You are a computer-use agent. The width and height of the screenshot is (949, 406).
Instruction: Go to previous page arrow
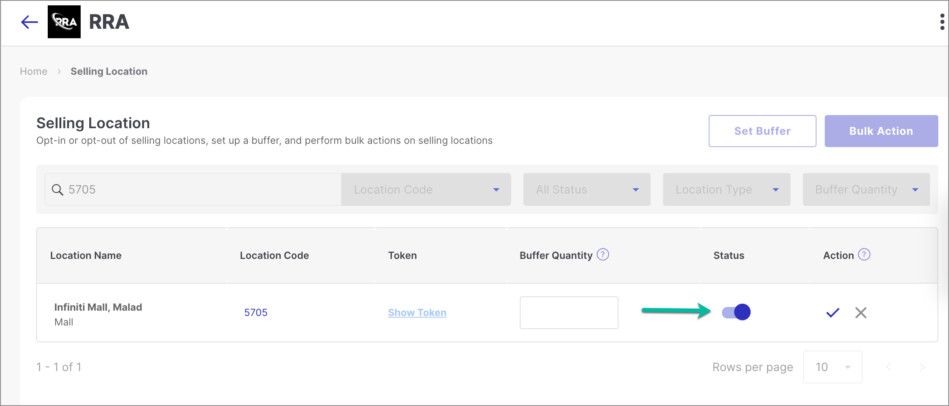click(x=889, y=367)
